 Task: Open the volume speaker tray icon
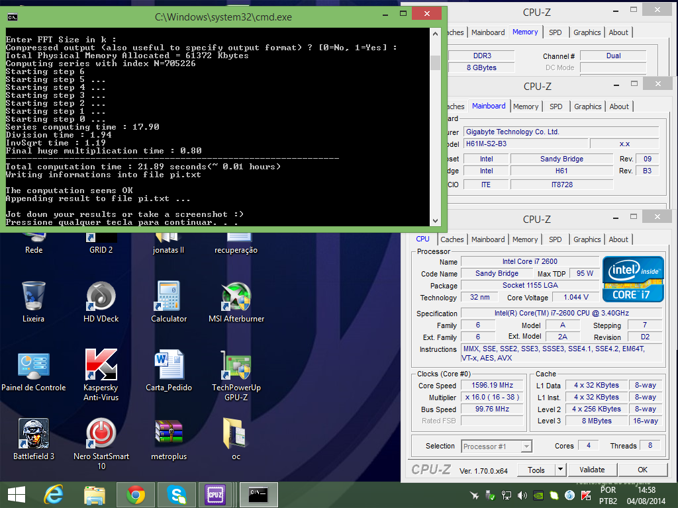(522, 495)
